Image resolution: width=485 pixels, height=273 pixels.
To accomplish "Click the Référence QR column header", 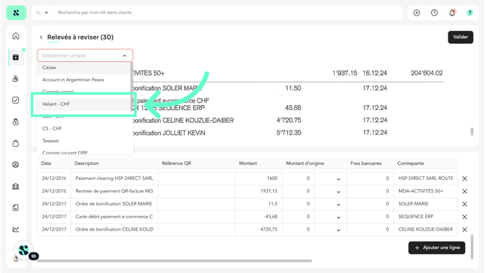I will [176, 163].
